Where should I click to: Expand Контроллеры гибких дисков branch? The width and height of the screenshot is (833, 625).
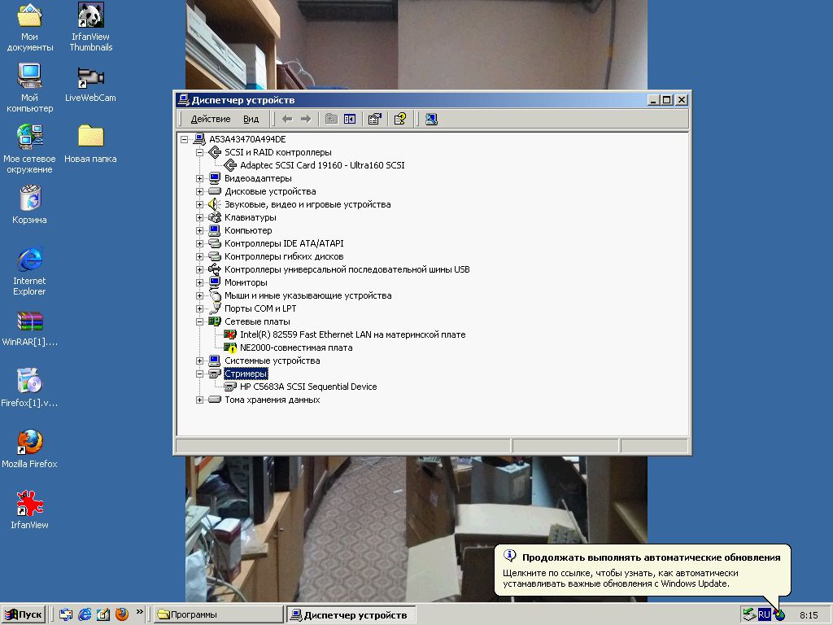(200, 256)
